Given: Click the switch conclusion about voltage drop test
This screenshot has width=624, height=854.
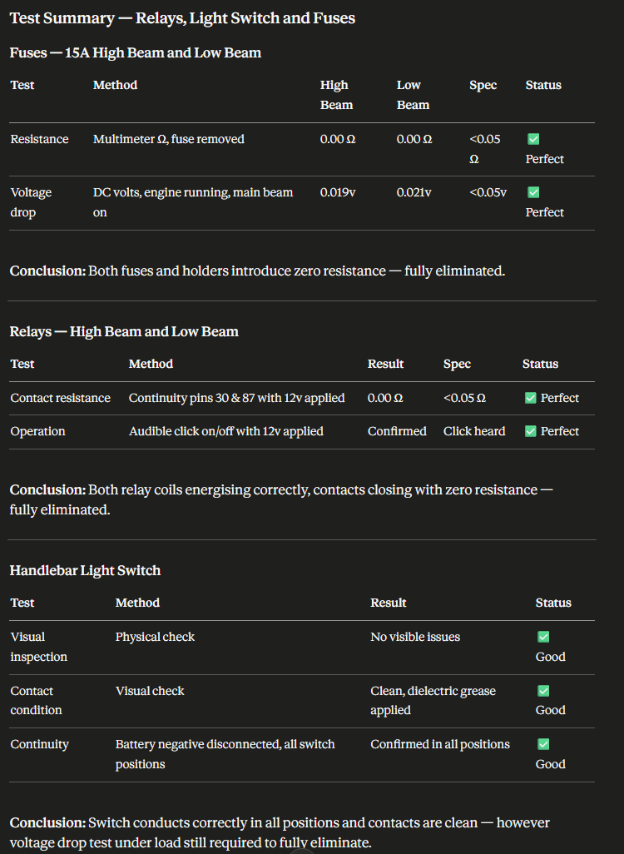Looking at the screenshot, I should click(280, 832).
